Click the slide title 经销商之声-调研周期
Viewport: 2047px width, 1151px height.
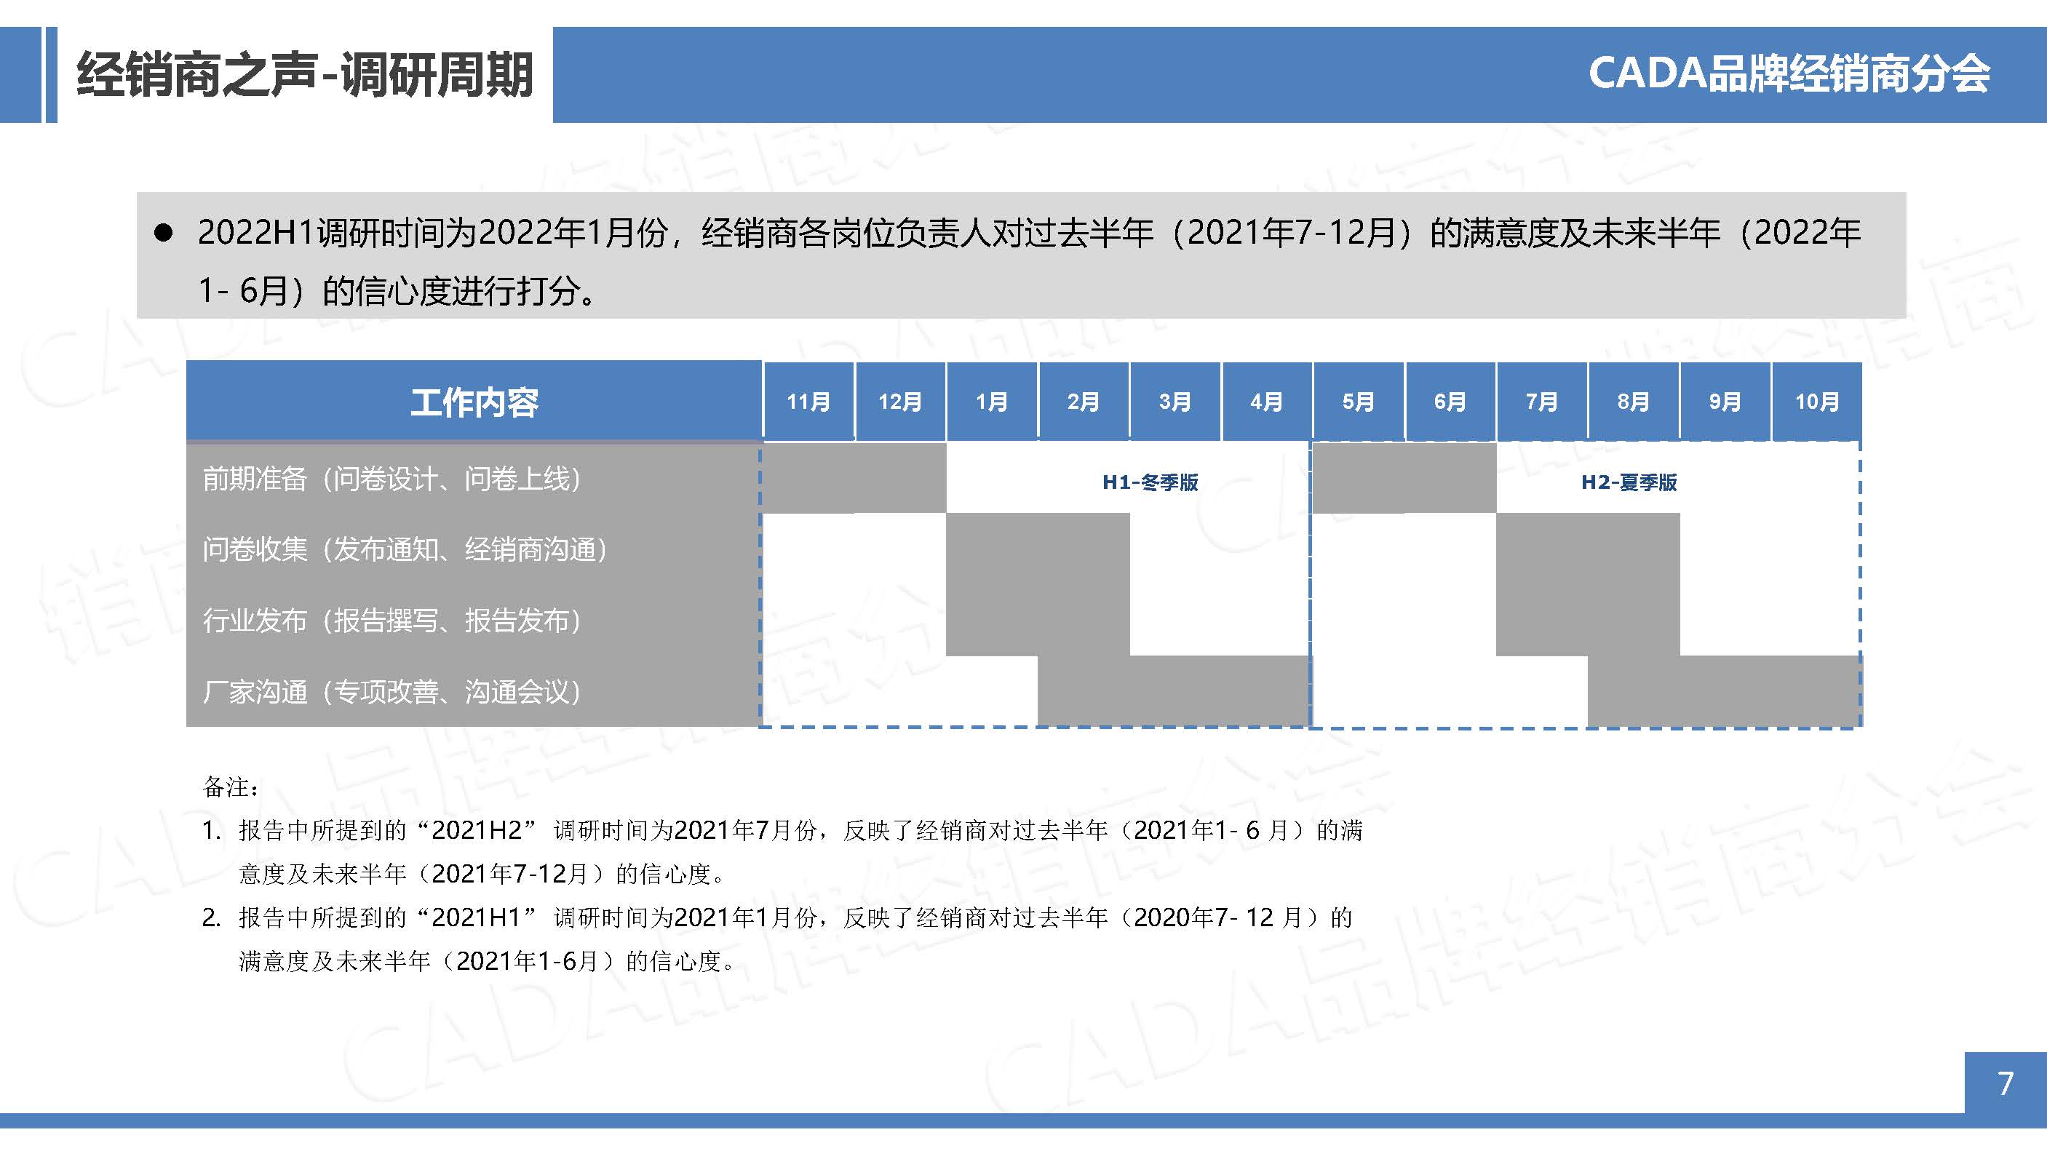point(304,76)
